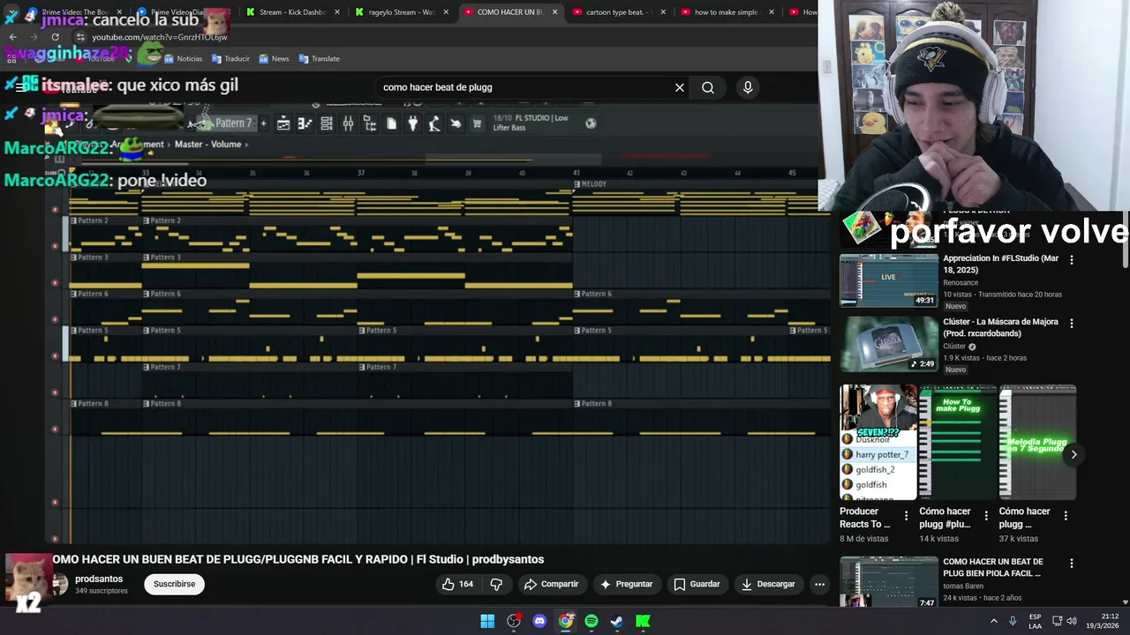Click microphone icon in system tray
This screenshot has width=1130, height=635.
click(1013, 621)
